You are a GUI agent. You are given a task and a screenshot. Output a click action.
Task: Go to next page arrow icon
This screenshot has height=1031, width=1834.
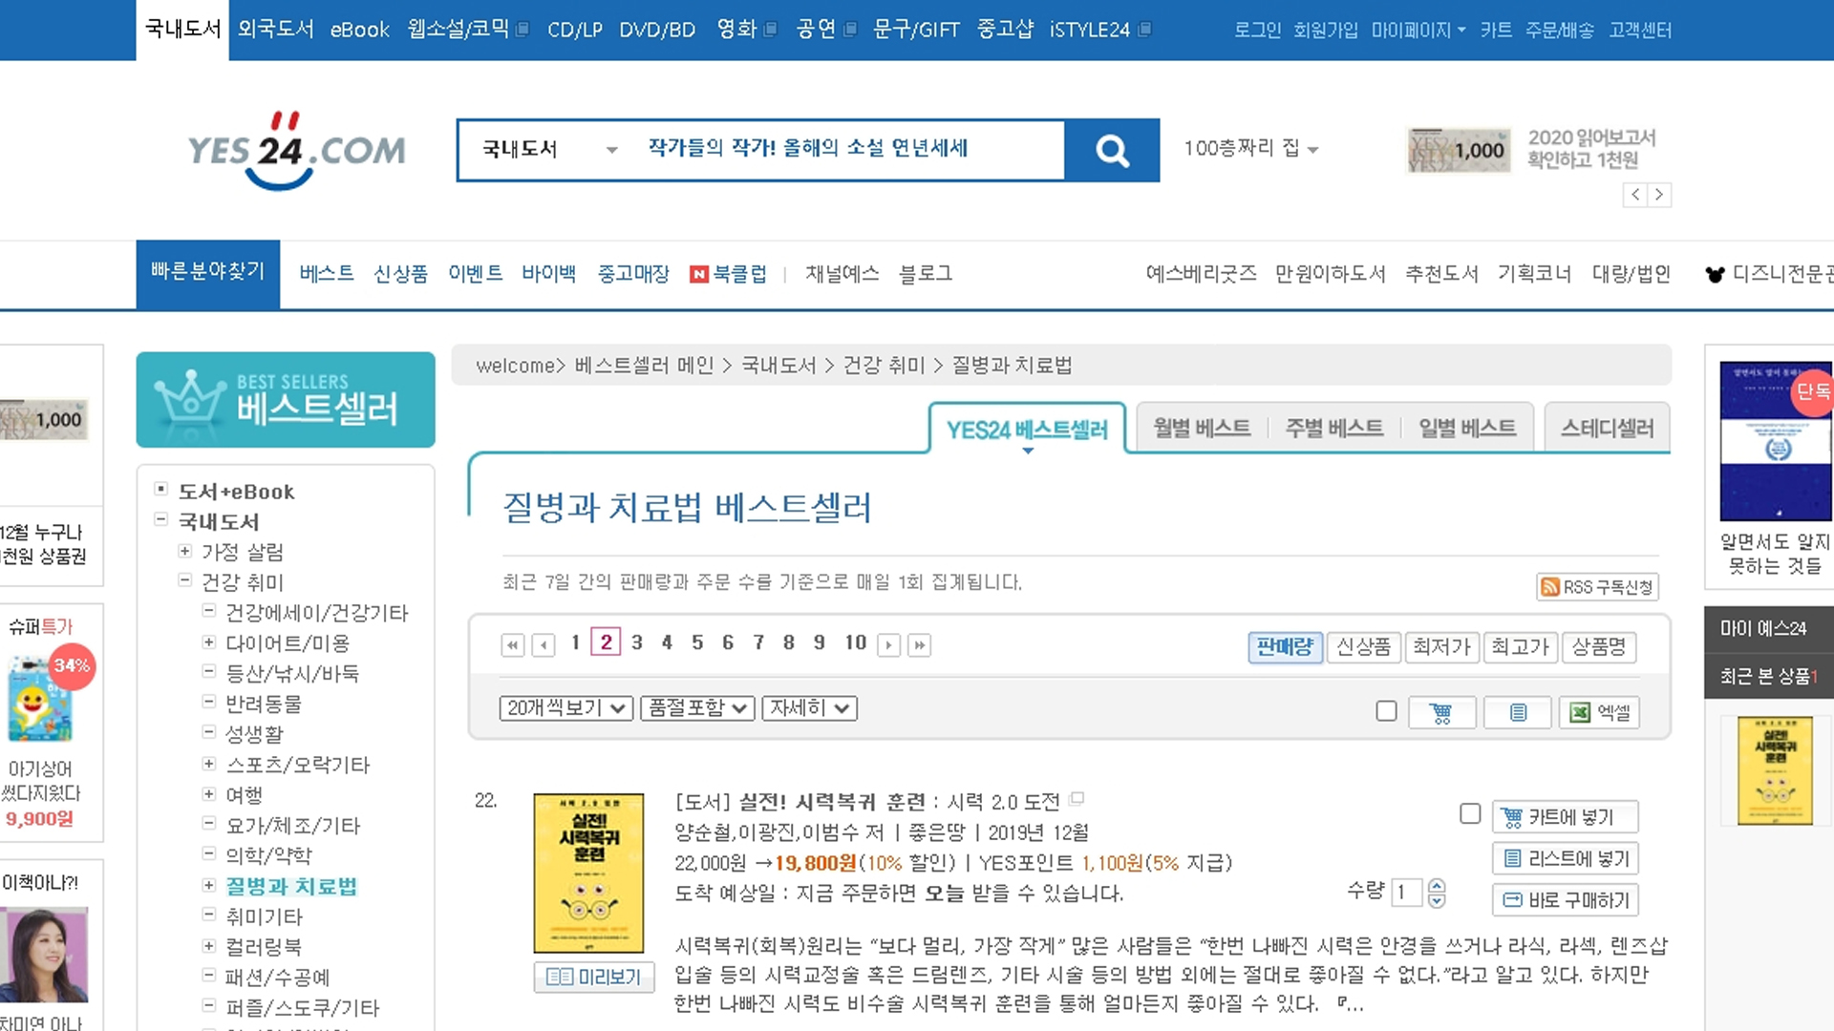pos(888,644)
